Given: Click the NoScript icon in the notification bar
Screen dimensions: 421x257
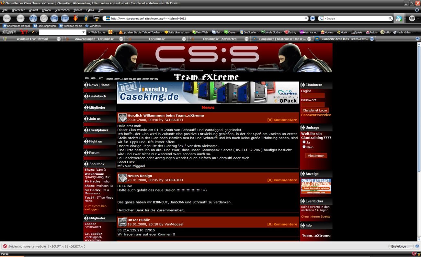Looking at the screenshot, I should coord(5,246).
